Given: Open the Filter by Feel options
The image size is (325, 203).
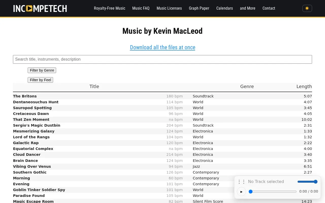Looking at the screenshot, I should coord(40,80).
